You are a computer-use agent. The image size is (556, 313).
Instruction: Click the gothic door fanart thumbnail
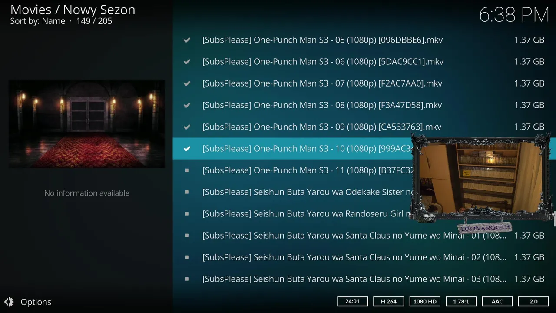click(x=87, y=124)
